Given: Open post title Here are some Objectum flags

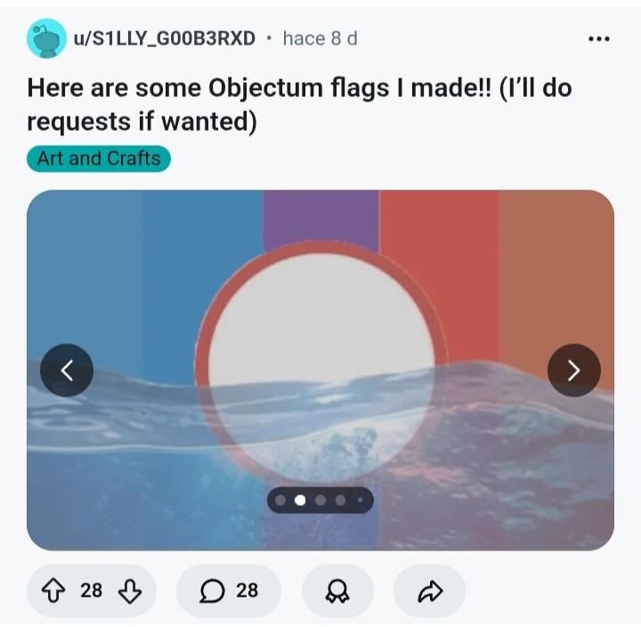Looking at the screenshot, I should 299,105.
